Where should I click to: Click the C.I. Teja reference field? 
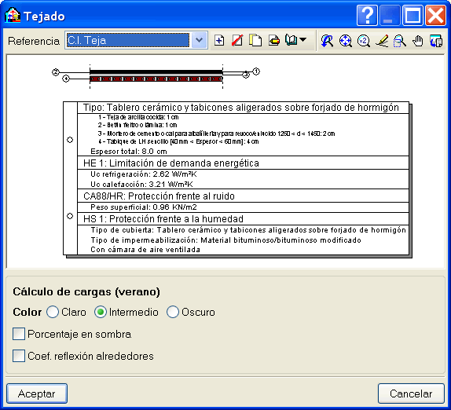(128, 40)
